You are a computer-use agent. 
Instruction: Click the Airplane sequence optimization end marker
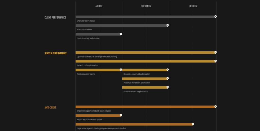point(168,87)
